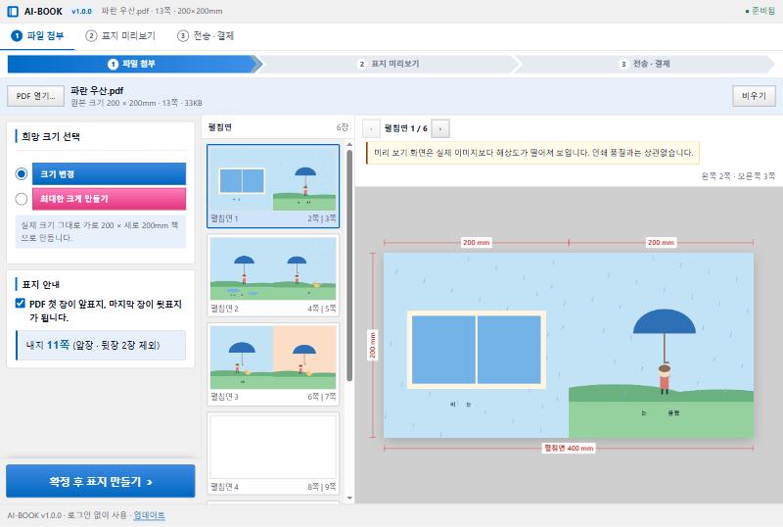Screen dimensions: 783x527
Task: Select the 파일 첨부 progress step
Action: 132,64
